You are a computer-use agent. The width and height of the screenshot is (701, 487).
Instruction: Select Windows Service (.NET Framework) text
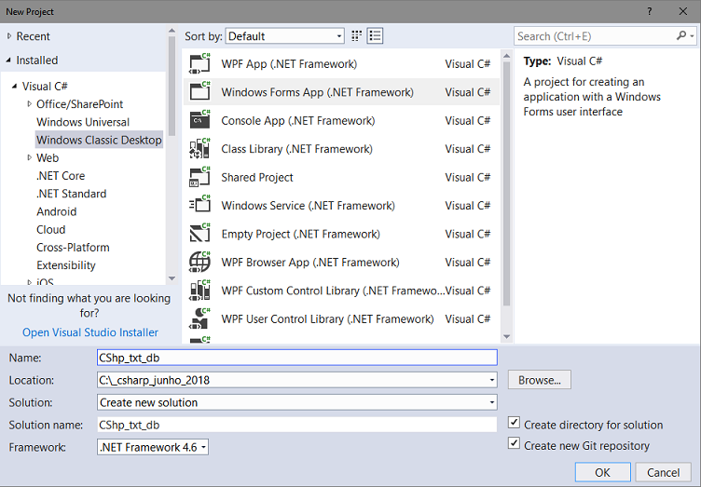308,206
